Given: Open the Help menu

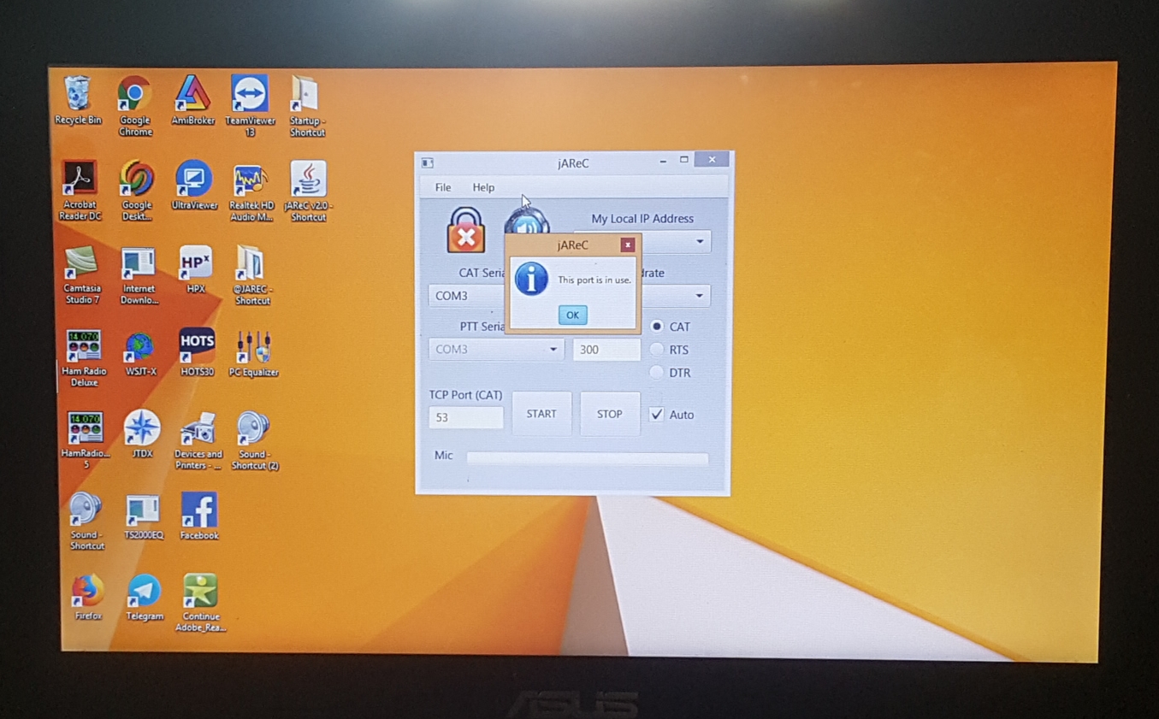Looking at the screenshot, I should [x=483, y=187].
